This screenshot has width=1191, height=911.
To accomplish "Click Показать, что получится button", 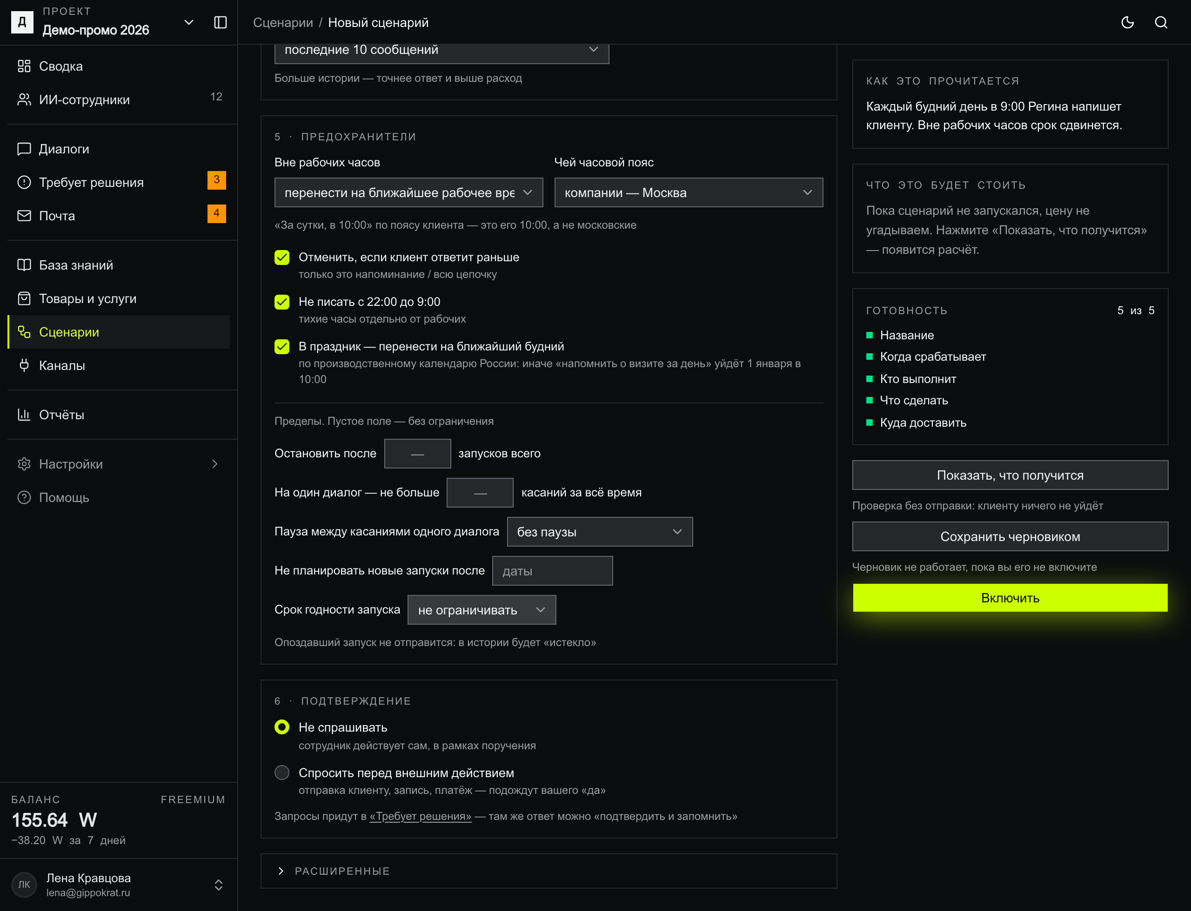I will (1010, 475).
